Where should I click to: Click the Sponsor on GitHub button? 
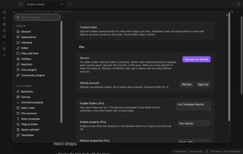(x=196, y=59)
